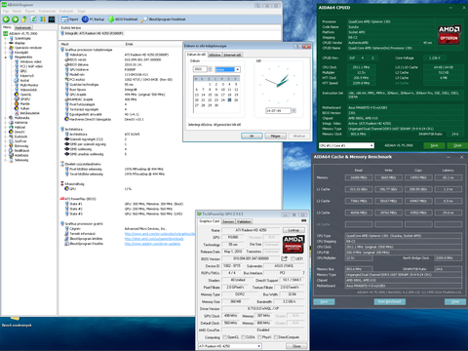Open the GPU selection dropdown in GPU-Z
This screenshot has width=468, height=351.
[229, 346]
